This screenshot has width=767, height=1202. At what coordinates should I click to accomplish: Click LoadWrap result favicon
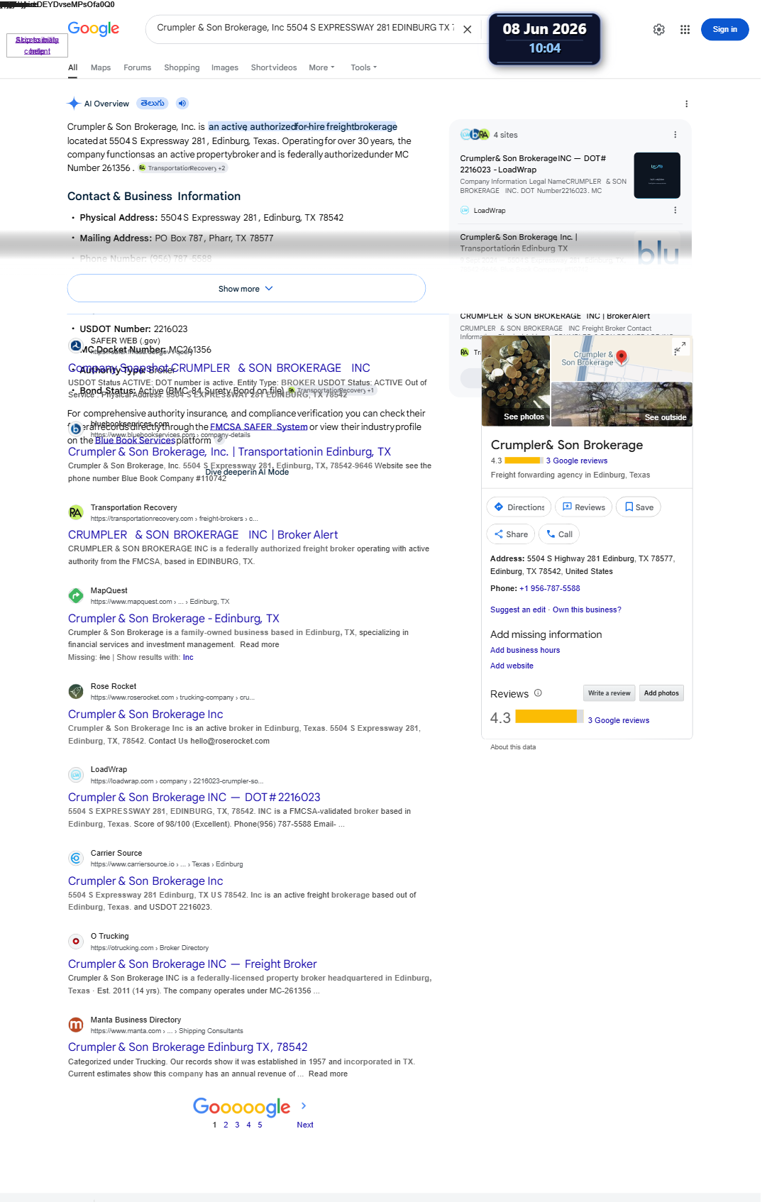(75, 775)
